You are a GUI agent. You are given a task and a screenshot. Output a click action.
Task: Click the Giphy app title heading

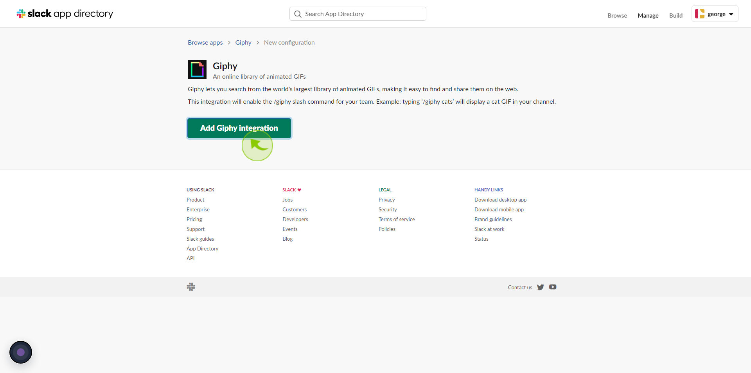pos(225,66)
